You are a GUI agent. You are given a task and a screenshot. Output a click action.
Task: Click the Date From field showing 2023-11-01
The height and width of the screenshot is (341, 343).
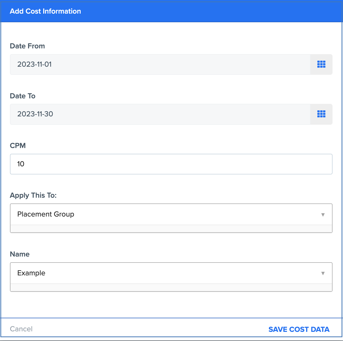click(x=157, y=64)
